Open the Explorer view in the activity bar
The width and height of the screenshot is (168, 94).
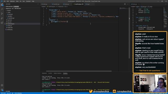click(2, 5)
